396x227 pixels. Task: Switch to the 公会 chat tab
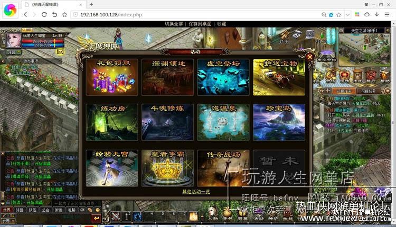click(x=45, y=210)
